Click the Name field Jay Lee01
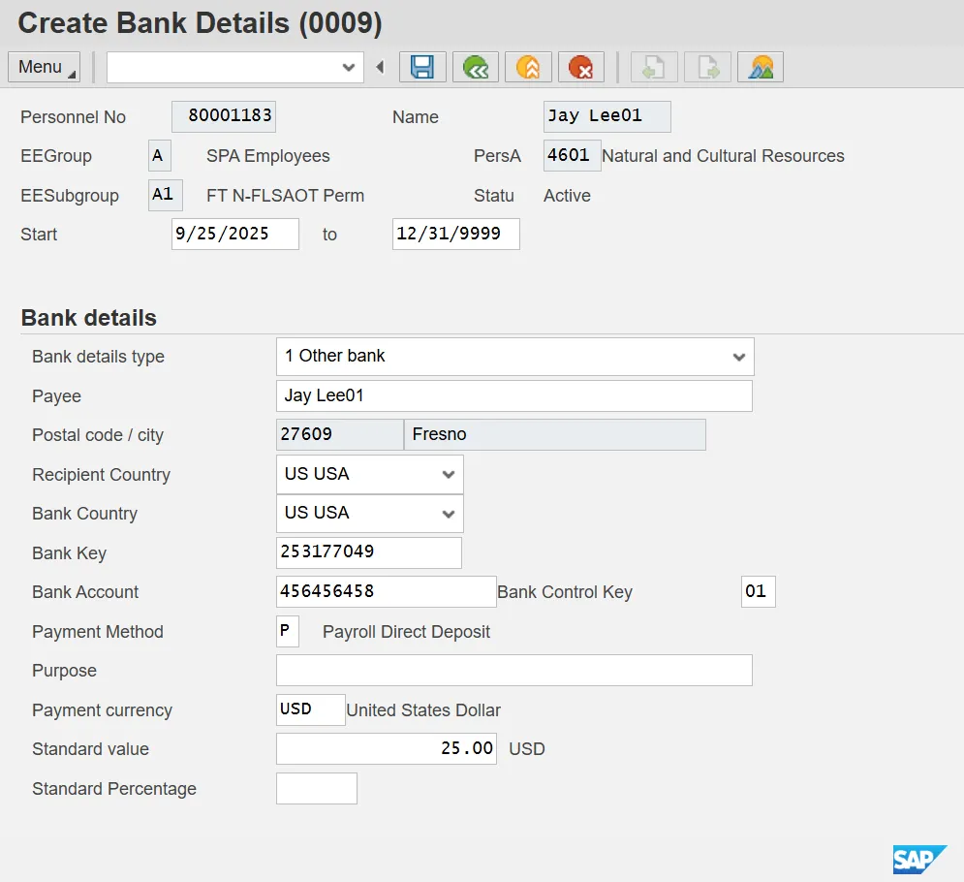Image resolution: width=964 pixels, height=882 pixels. click(606, 116)
